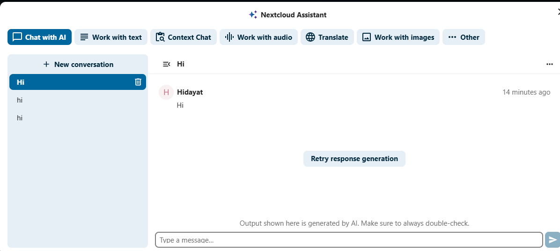Switch to Chat with AI tab
560x251 pixels.
tap(39, 37)
